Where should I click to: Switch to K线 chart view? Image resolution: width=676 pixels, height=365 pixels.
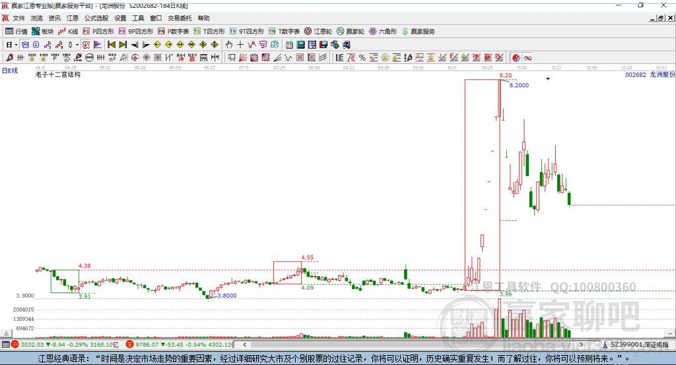pyautogui.click(x=68, y=32)
